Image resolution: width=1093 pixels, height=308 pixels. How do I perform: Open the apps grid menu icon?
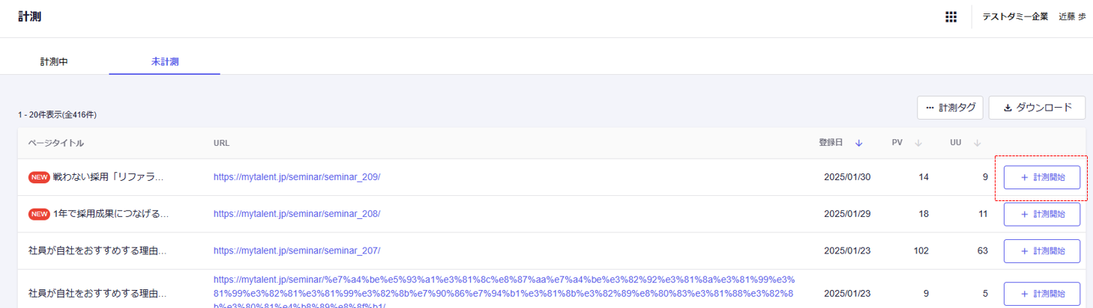pos(951,16)
